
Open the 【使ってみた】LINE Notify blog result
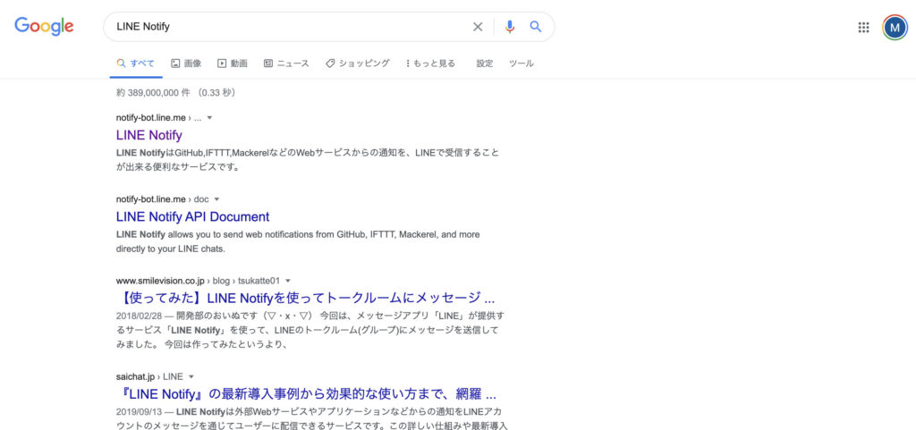tap(305, 298)
